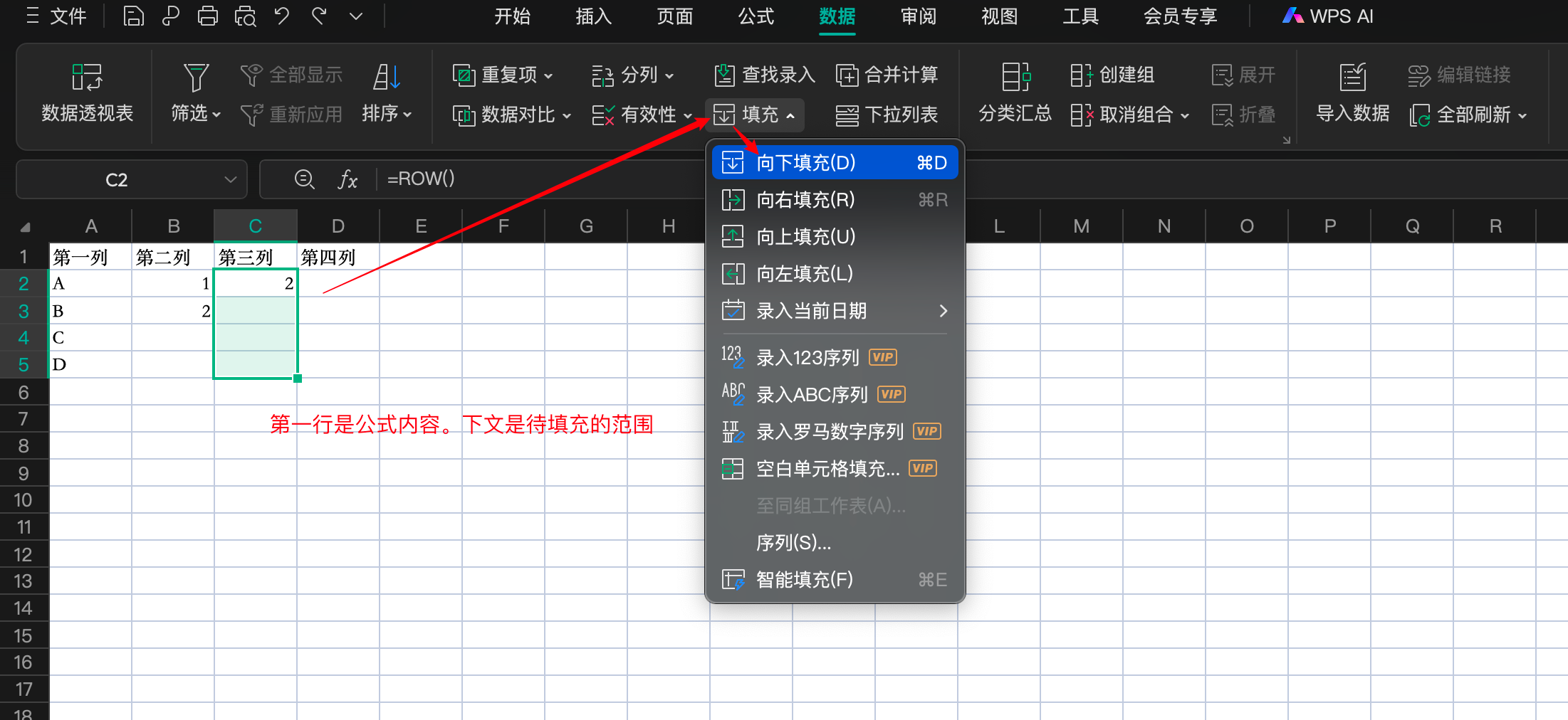Viewport: 1568px width, 720px height.
Task: Click the fx insert function icon
Action: coord(347,179)
